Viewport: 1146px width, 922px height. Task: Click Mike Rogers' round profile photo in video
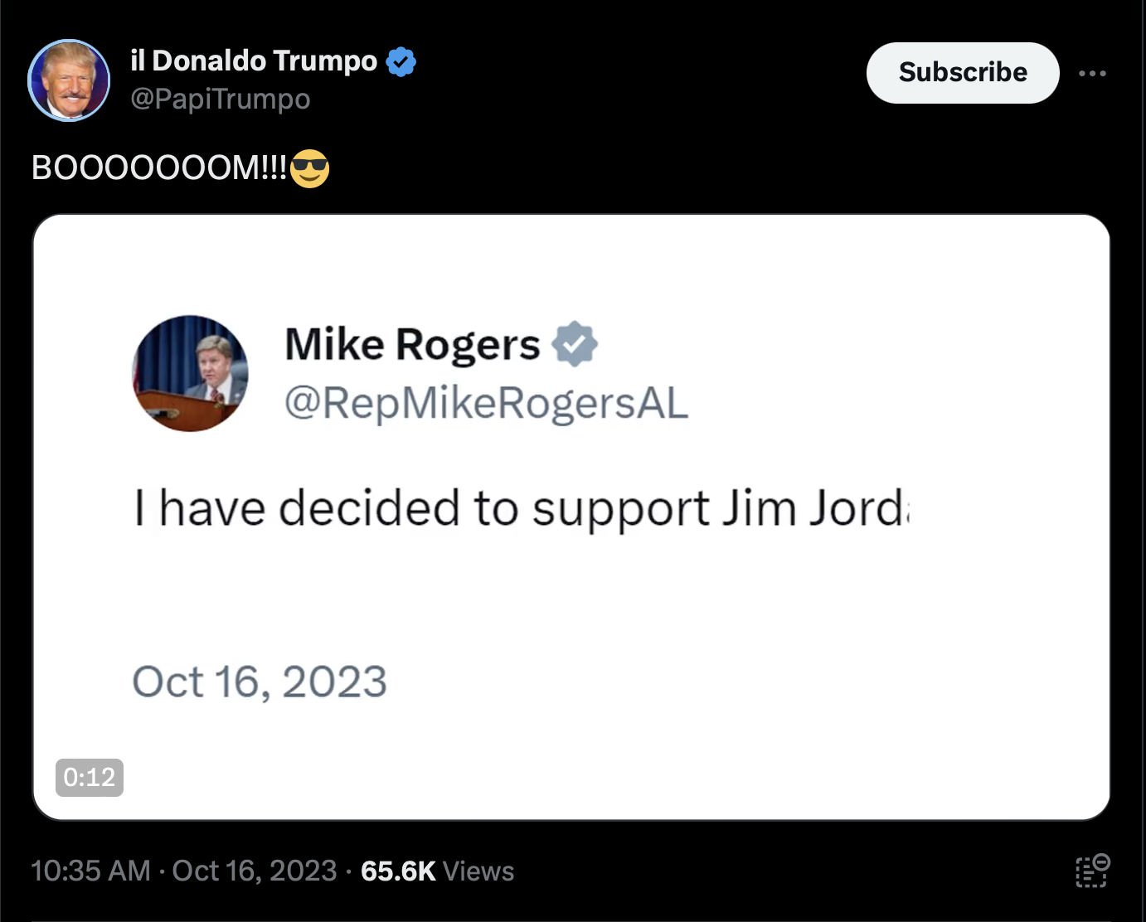point(190,373)
